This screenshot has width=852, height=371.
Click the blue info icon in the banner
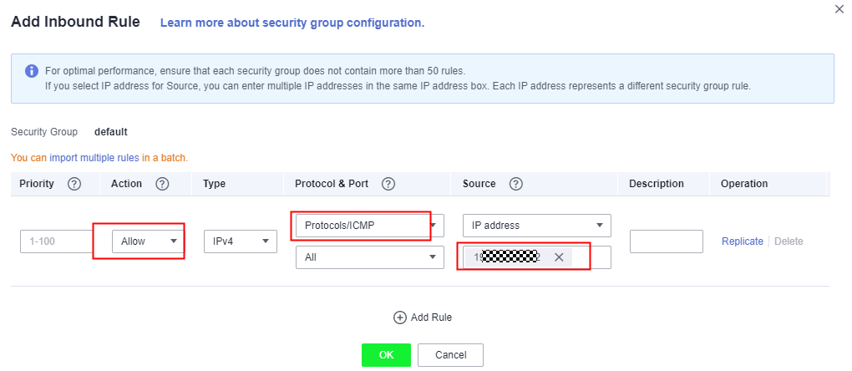(32, 71)
